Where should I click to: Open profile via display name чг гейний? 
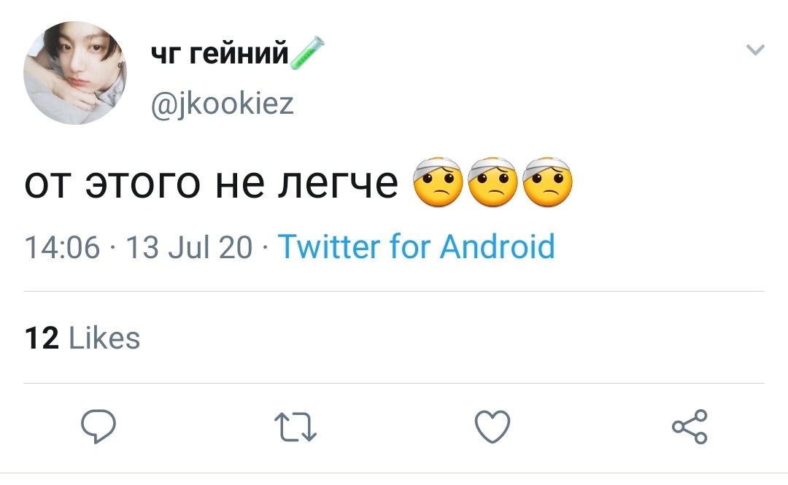[220, 53]
